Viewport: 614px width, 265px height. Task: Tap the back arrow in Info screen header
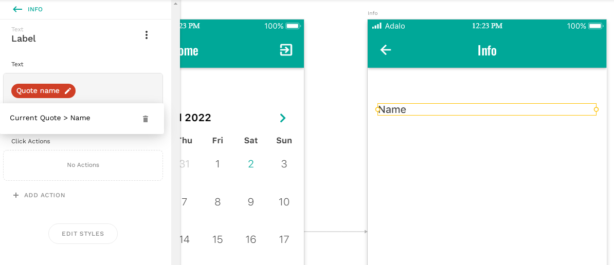(x=386, y=50)
